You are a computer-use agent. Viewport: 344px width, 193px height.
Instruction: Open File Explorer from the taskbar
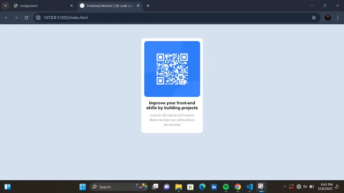click(x=179, y=186)
